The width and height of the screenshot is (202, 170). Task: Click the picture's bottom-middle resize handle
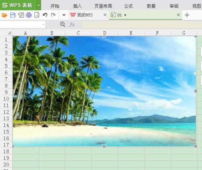click(104, 146)
